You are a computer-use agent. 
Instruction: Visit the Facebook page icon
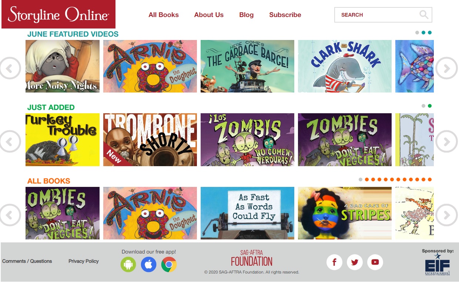click(x=334, y=262)
